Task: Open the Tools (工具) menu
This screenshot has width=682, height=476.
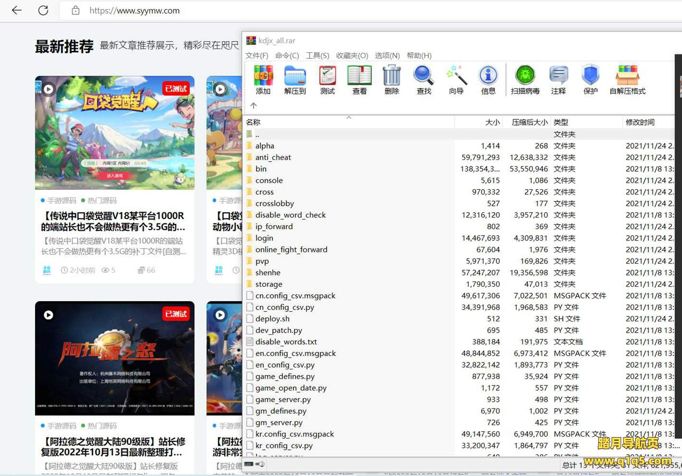Action: tap(318, 55)
